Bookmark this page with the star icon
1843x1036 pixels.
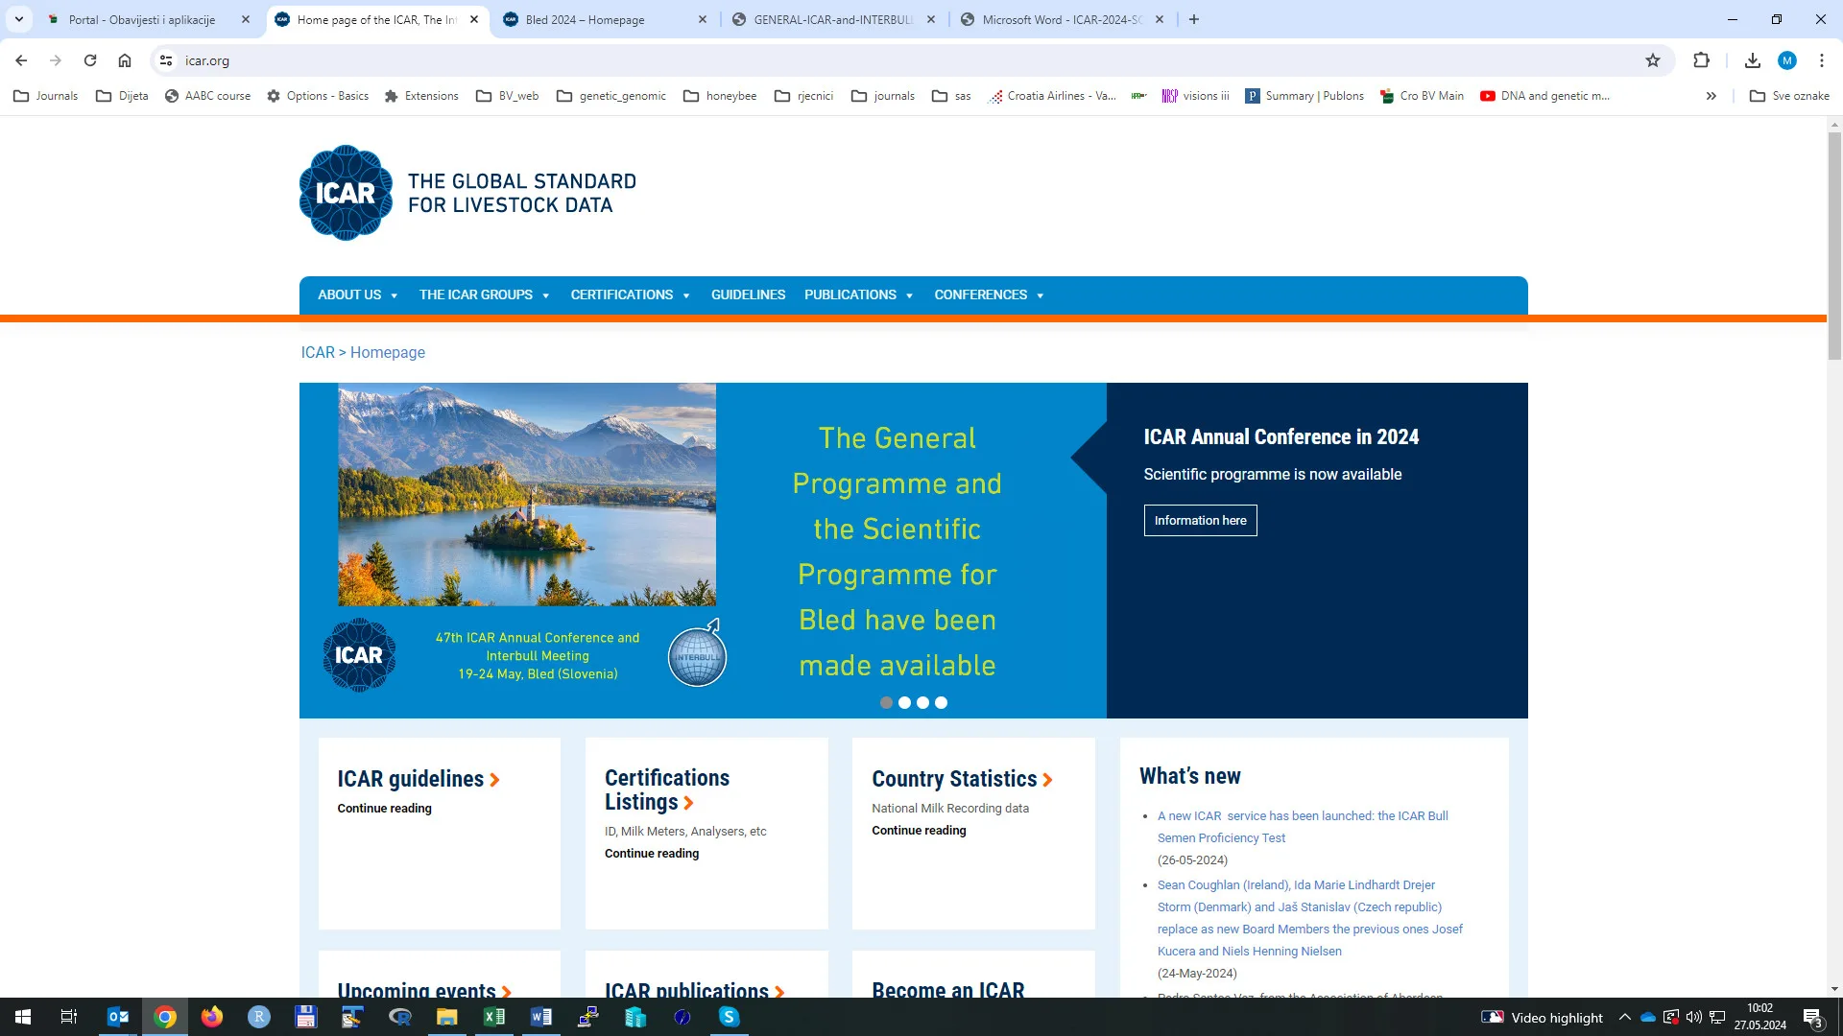1653,60
